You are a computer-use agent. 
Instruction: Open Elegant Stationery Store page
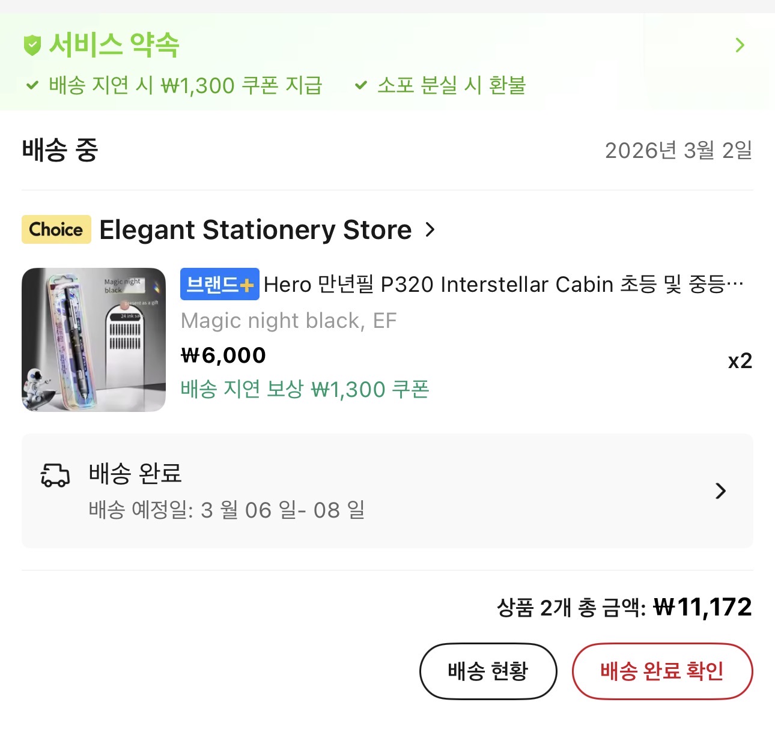click(255, 229)
